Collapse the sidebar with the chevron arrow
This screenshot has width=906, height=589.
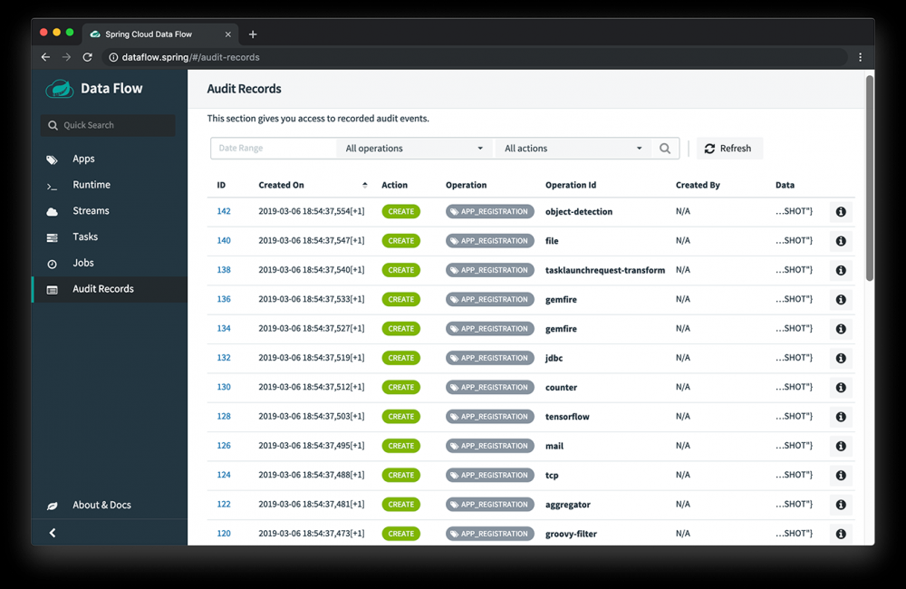[52, 533]
